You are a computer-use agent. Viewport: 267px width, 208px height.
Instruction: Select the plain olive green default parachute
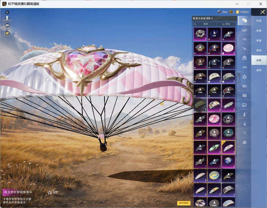pyautogui.click(x=200, y=105)
